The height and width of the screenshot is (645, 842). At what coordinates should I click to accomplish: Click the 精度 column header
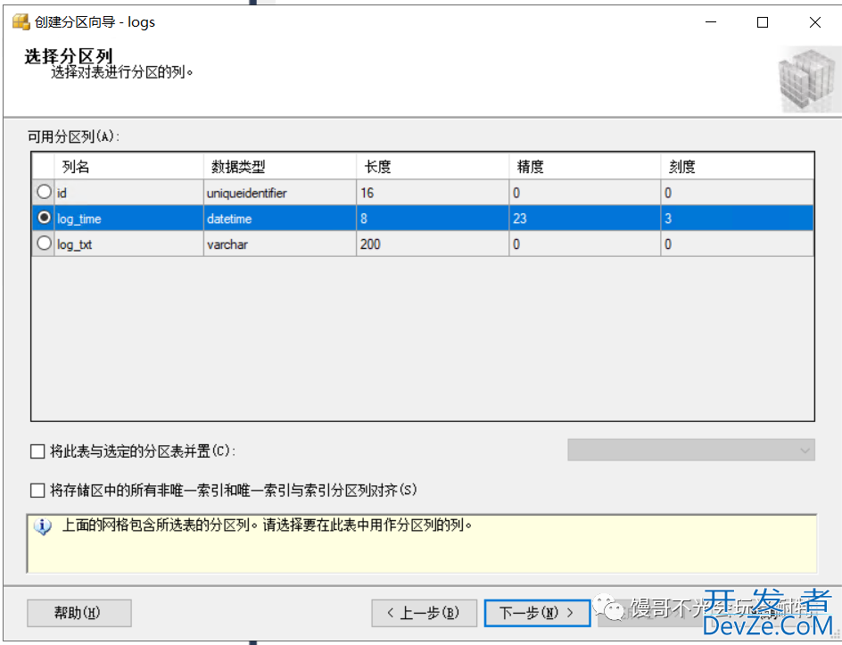(x=585, y=167)
